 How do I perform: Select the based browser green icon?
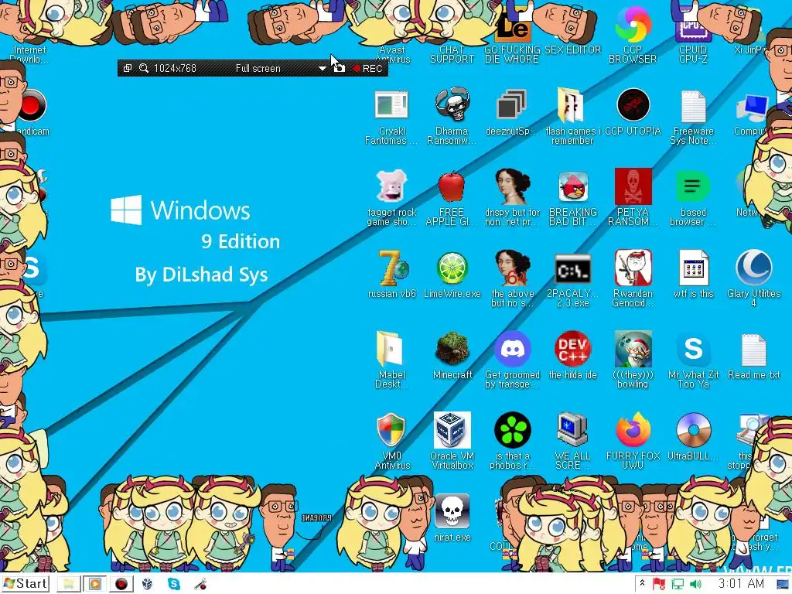coord(693,198)
